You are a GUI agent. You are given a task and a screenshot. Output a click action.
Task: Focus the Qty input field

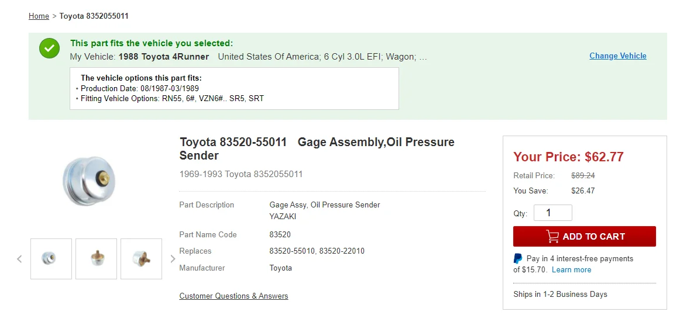point(552,213)
